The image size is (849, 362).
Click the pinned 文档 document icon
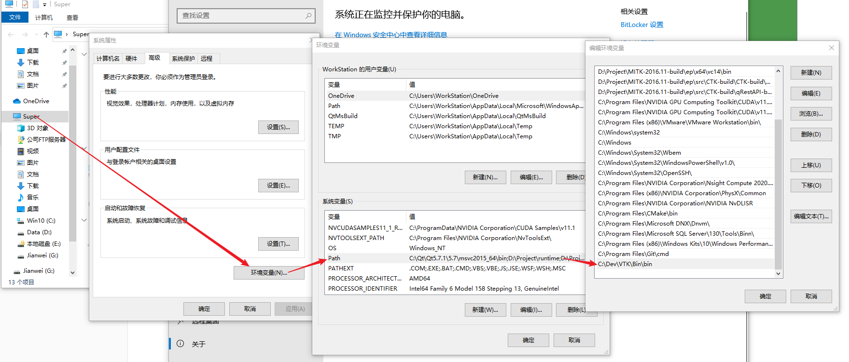20,74
